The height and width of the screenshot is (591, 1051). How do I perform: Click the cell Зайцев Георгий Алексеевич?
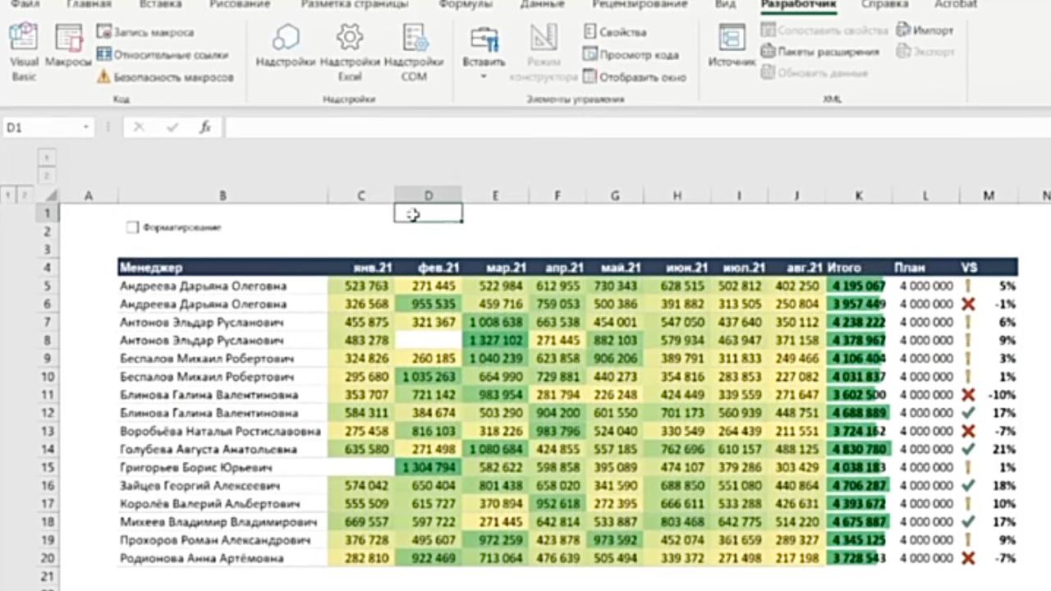click(x=223, y=485)
